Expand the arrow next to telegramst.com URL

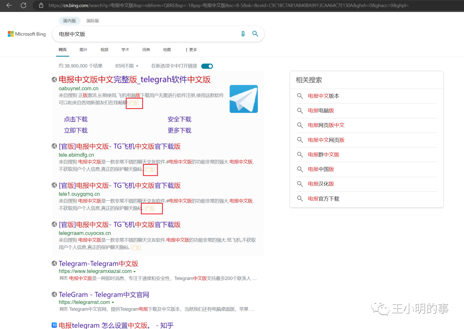[x=113, y=303]
